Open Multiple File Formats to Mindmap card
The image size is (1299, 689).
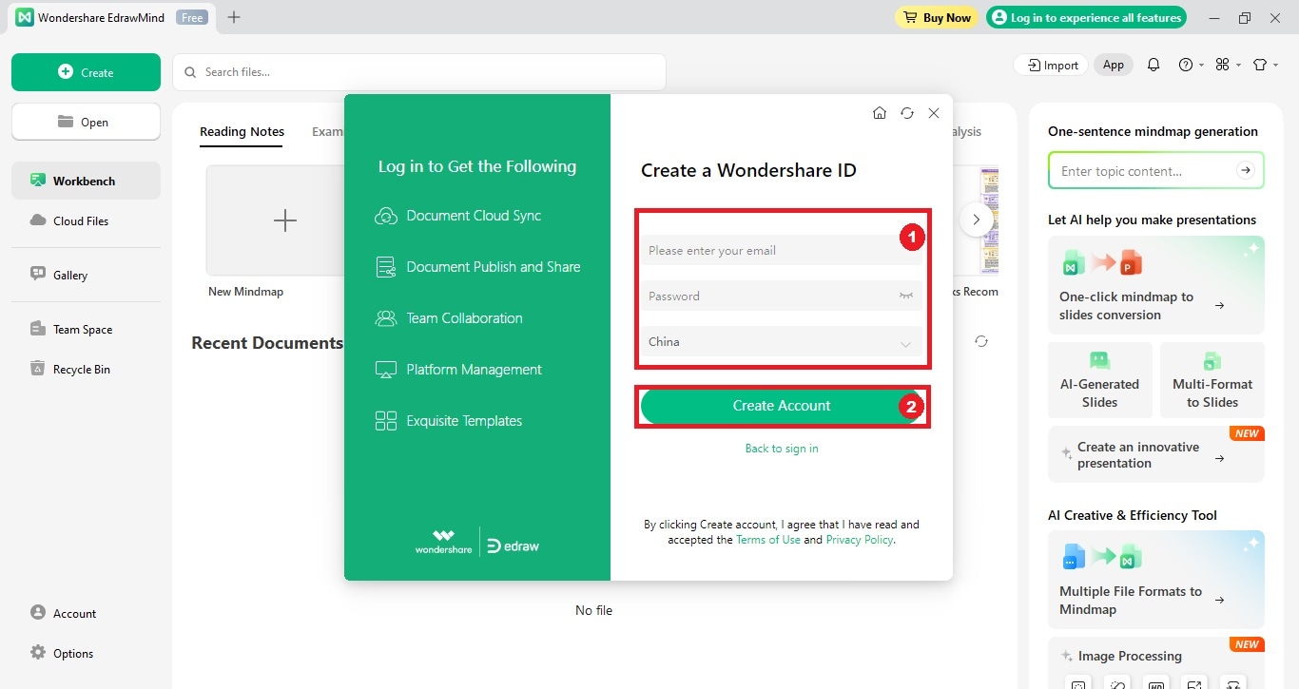click(1156, 580)
